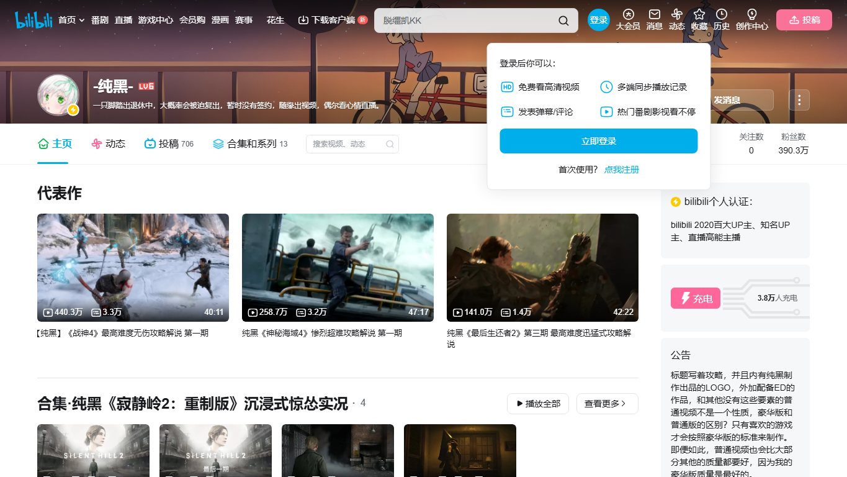
Task: Focus the top search box
Action: tap(465, 20)
